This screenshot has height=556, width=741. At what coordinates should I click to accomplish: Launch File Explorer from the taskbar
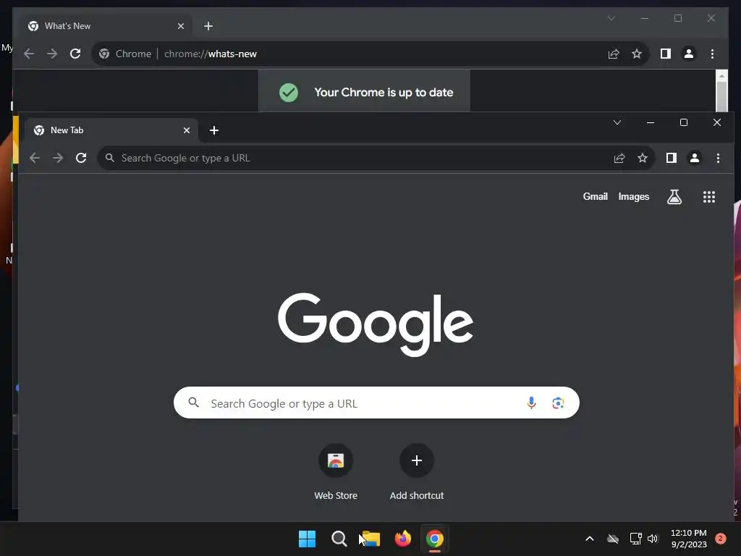371,539
